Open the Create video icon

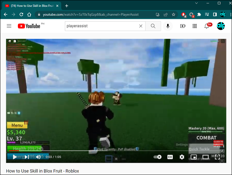tap(183, 26)
